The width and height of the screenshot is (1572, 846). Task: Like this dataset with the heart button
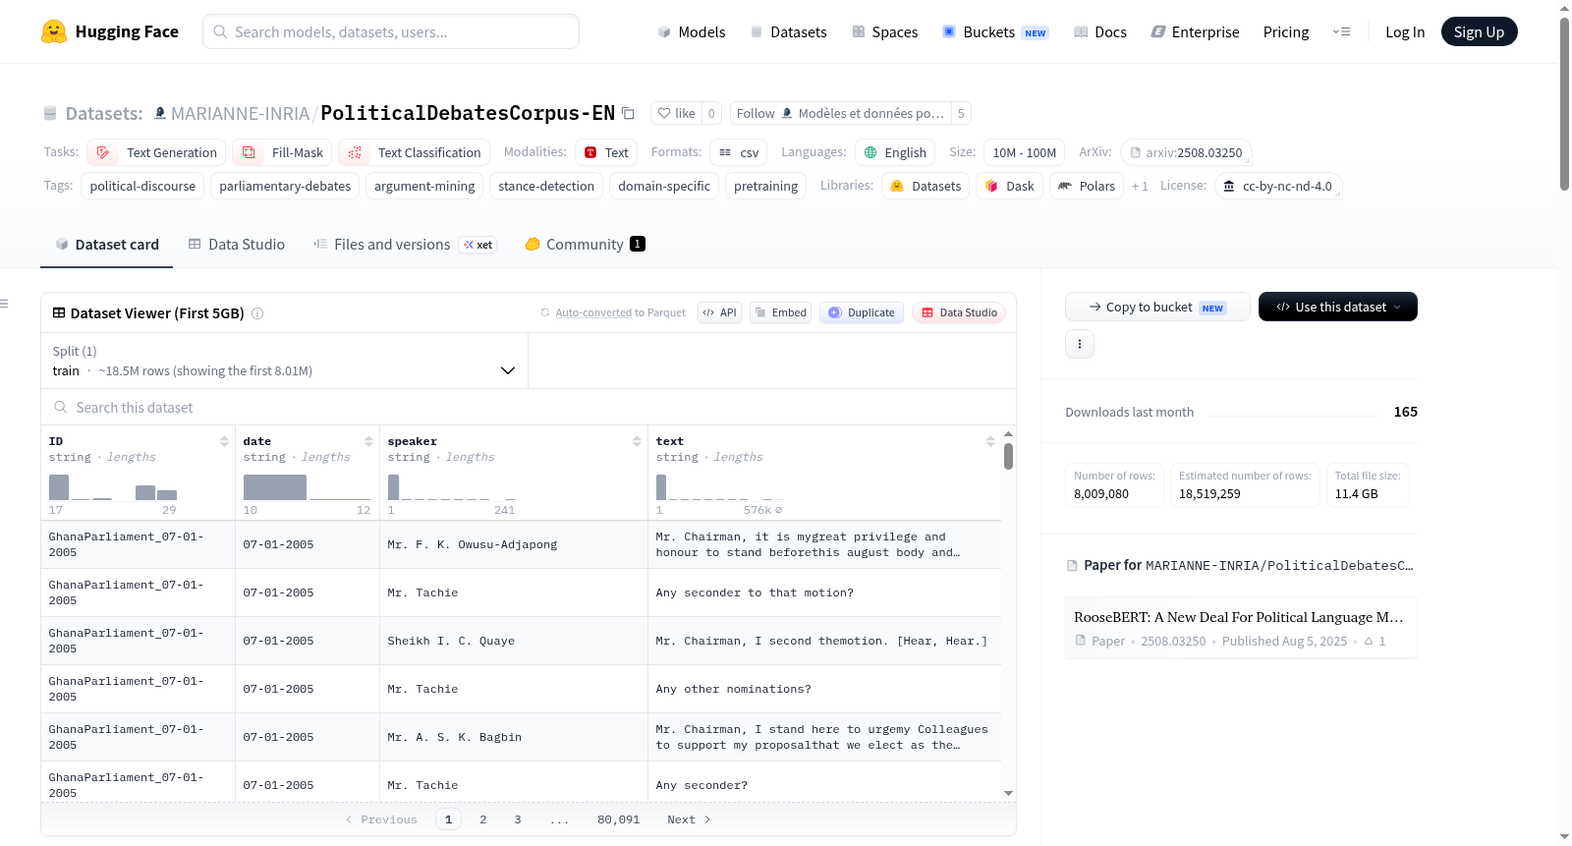tap(676, 113)
